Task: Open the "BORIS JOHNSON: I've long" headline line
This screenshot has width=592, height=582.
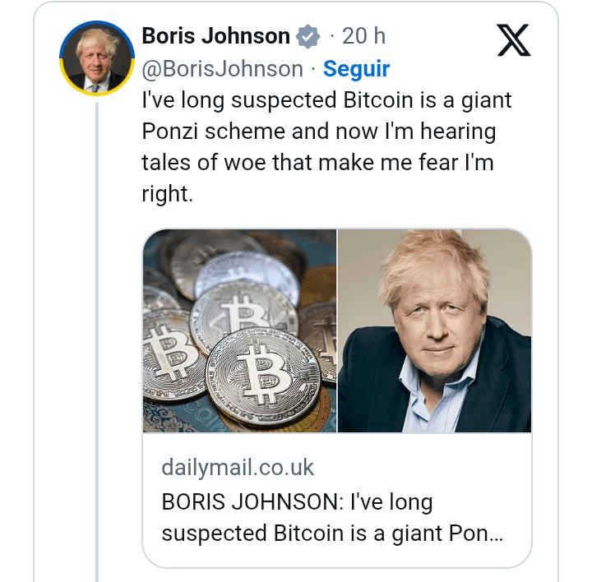Action: click(297, 501)
